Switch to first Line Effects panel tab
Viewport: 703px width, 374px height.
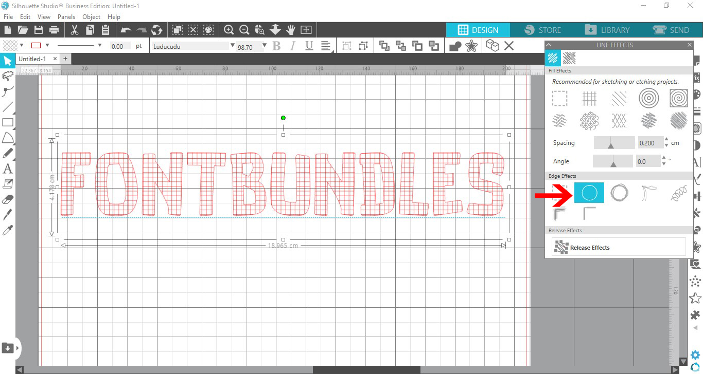553,58
